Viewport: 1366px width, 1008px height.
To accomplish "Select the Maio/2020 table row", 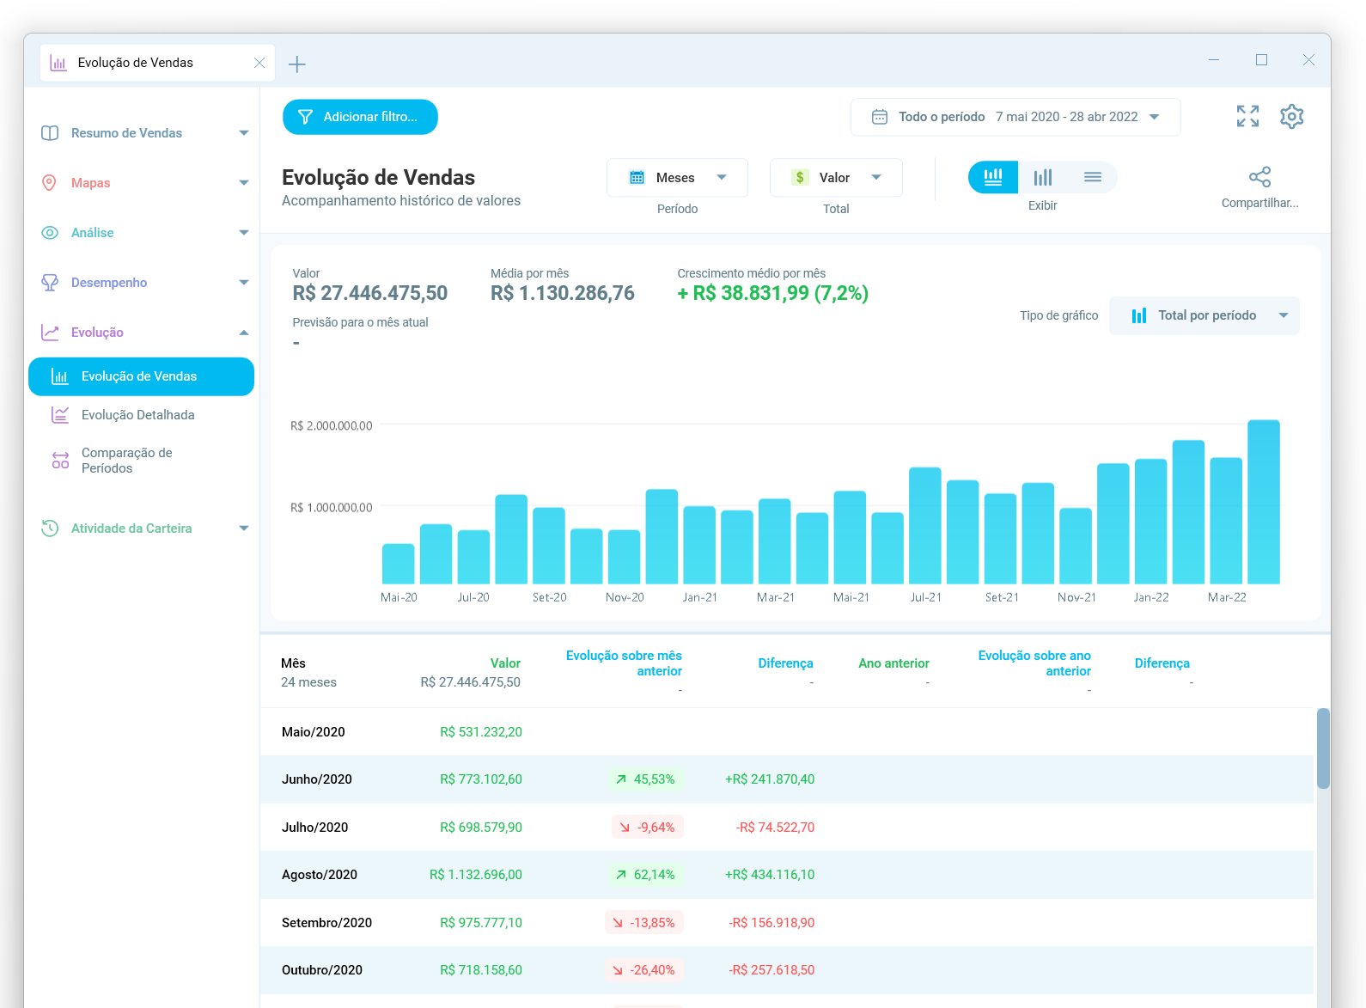I will pos(787,732).
